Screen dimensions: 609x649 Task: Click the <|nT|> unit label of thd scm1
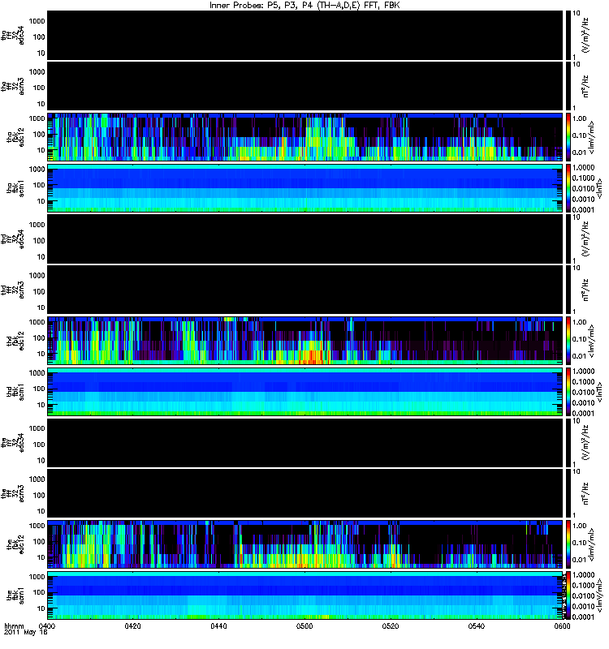coord(599,392)
